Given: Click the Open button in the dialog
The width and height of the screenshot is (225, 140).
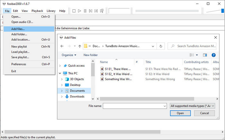Looking at the screenshot, I should (x=180, y=113).
